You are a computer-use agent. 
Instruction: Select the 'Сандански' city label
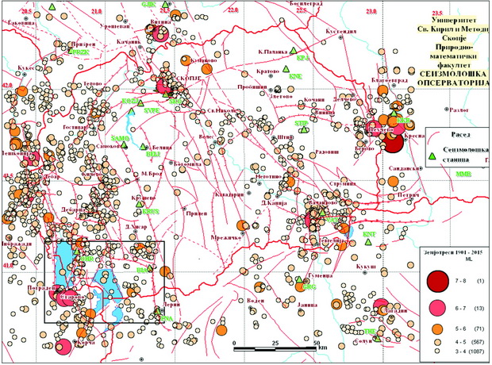pyautogui.click(x=404, y=168)
